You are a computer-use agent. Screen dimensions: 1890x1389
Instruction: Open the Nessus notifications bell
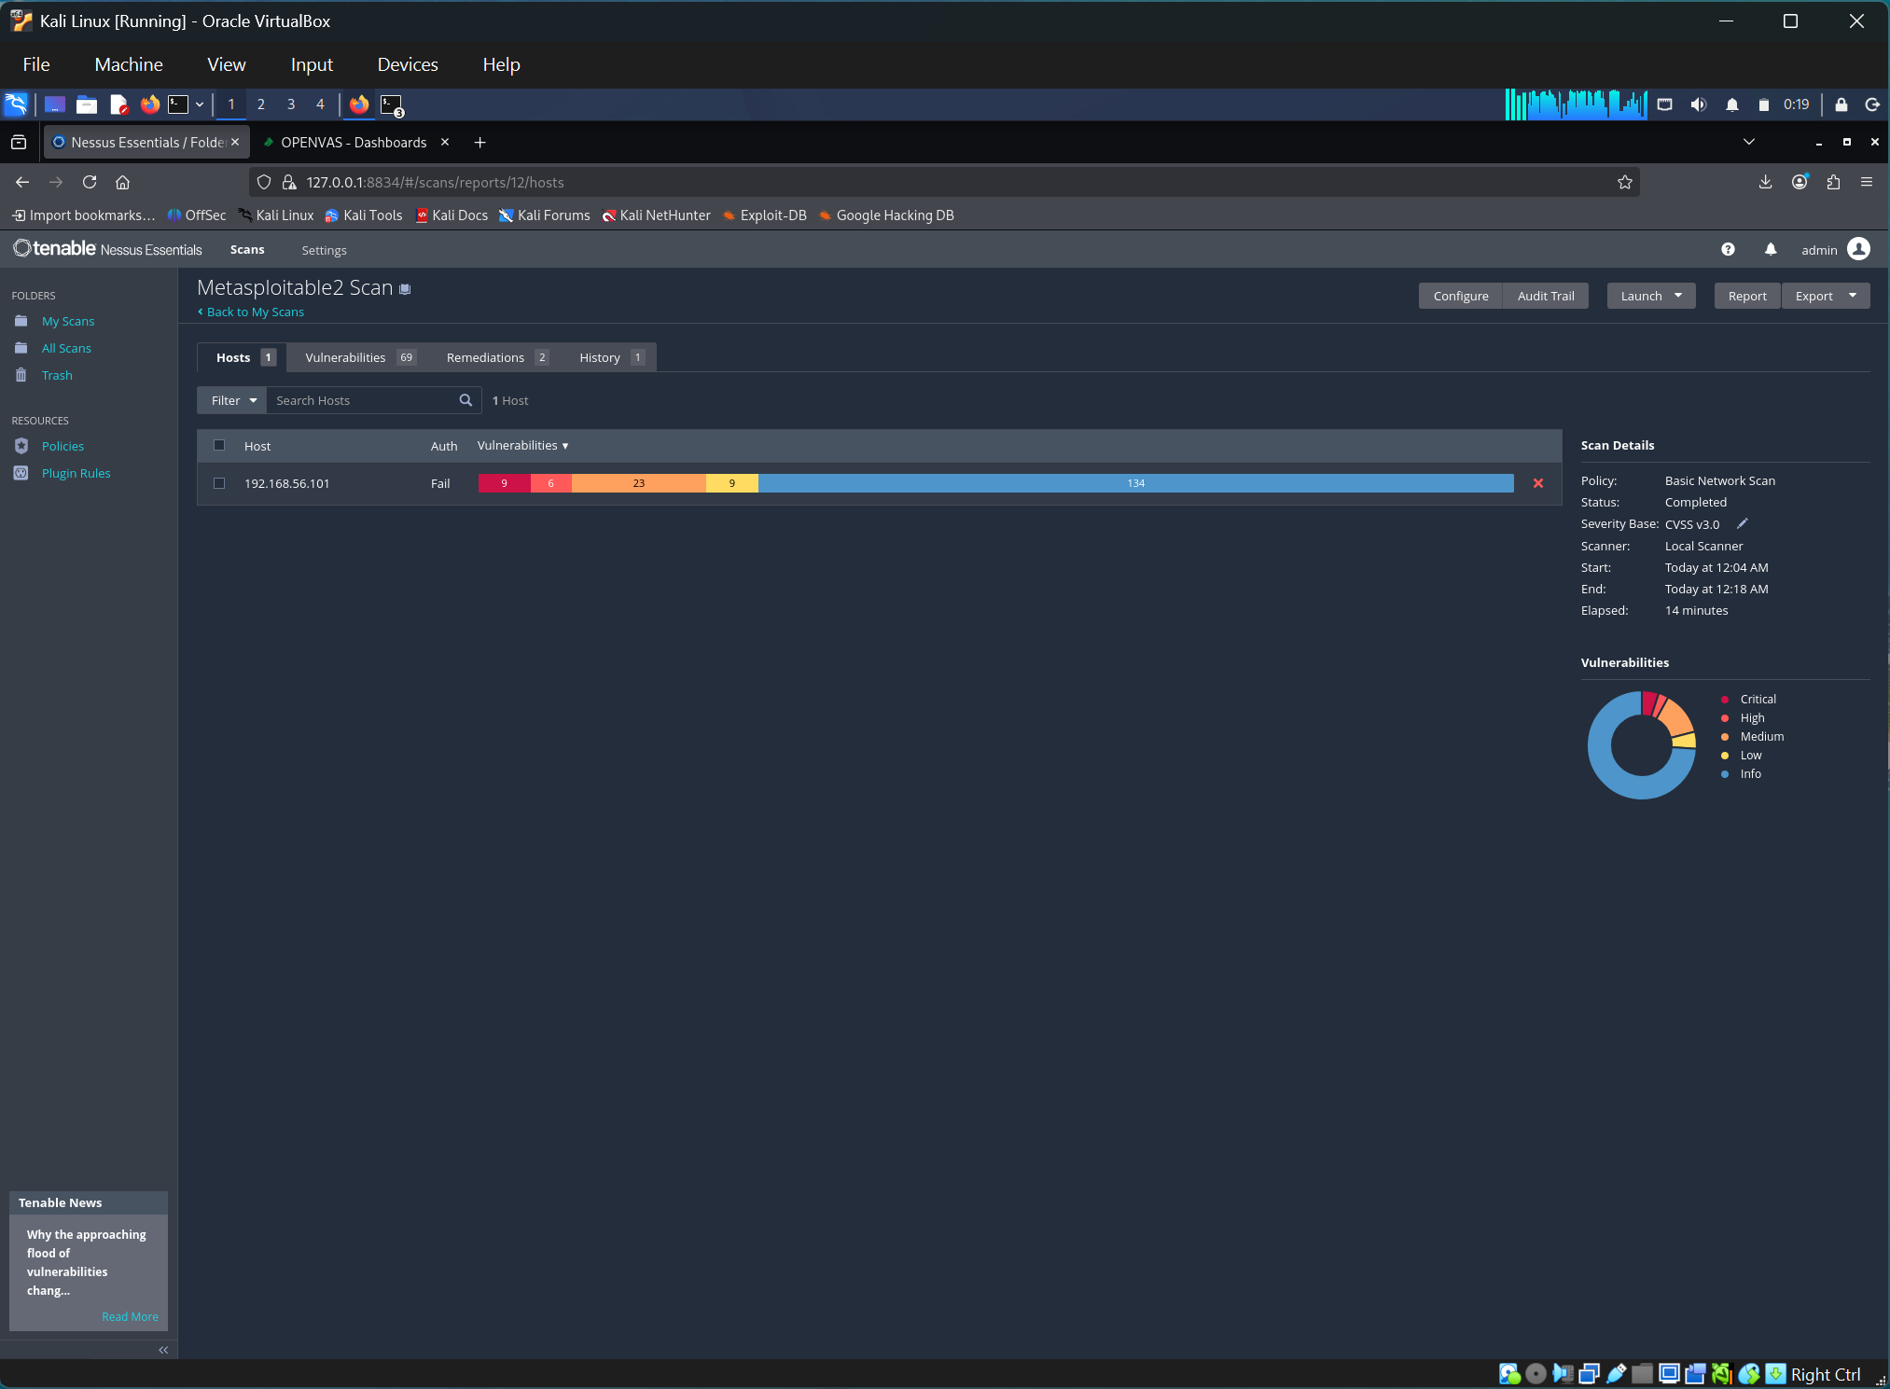1771,249
